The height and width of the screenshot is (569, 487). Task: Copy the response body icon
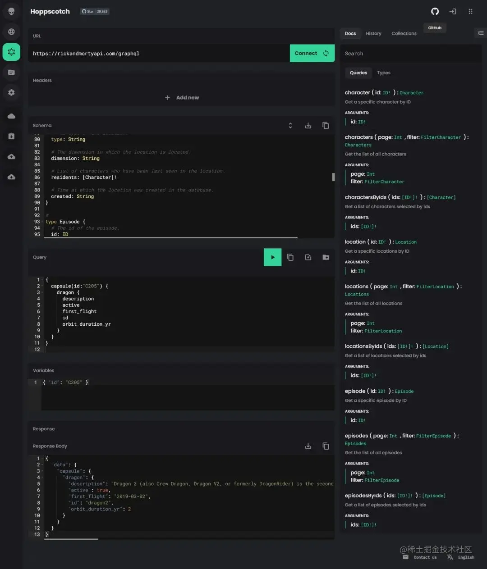[326, 446]
